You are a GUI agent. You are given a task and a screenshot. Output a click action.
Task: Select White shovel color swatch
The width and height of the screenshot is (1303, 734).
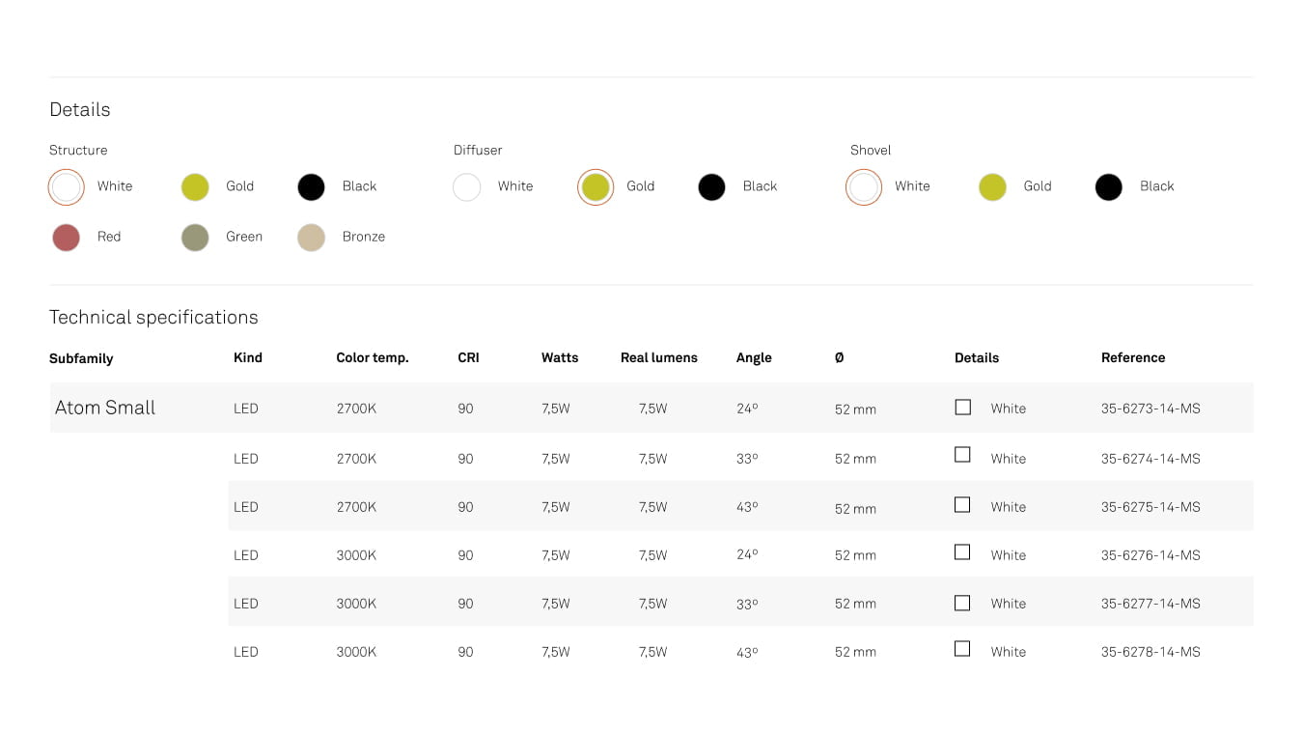click(864, 187)
